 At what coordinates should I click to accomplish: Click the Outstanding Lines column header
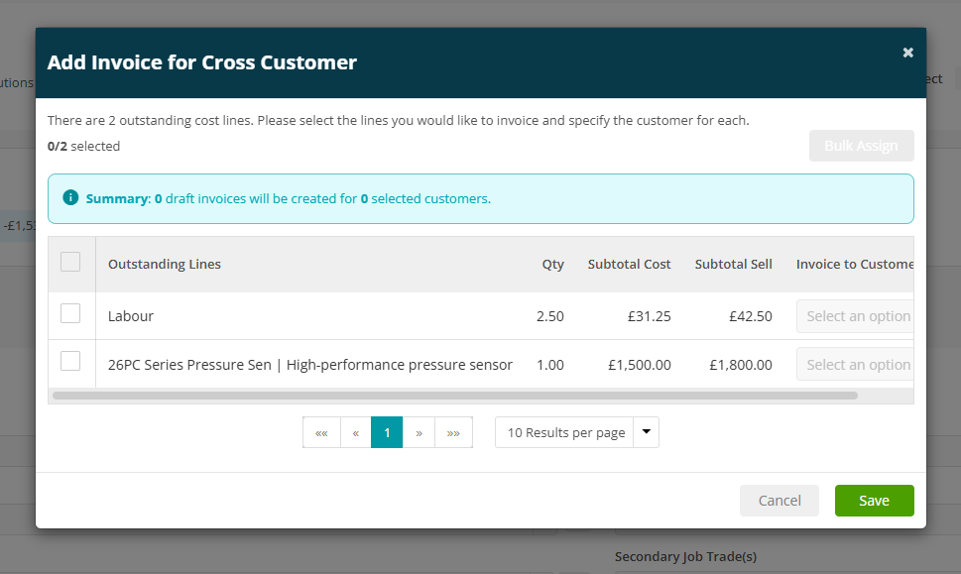[165, 264]
